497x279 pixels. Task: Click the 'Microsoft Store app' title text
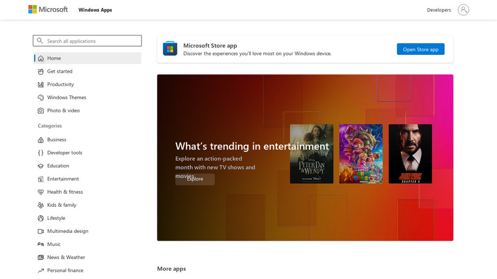click(x=210, y=46)
